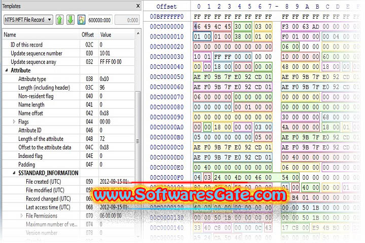This screenshot has height=243, width=365.
Task: Click value '06 00 00 00' of File Permissions
Action: pos(111,216)
